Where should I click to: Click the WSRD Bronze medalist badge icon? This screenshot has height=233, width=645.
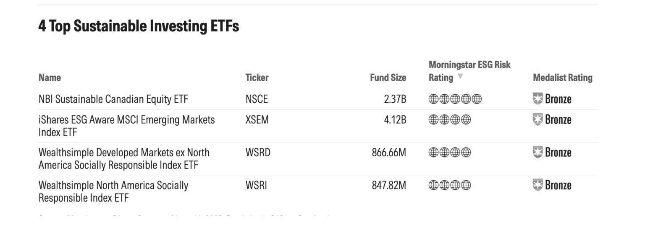click(538, 152)
